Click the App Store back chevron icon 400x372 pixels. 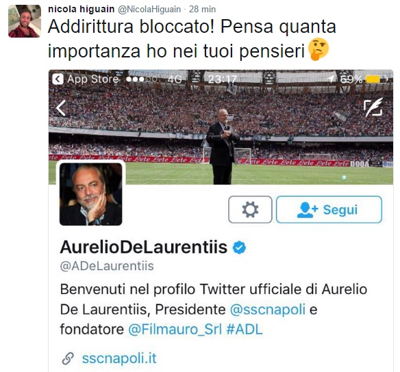click(58, 79)
